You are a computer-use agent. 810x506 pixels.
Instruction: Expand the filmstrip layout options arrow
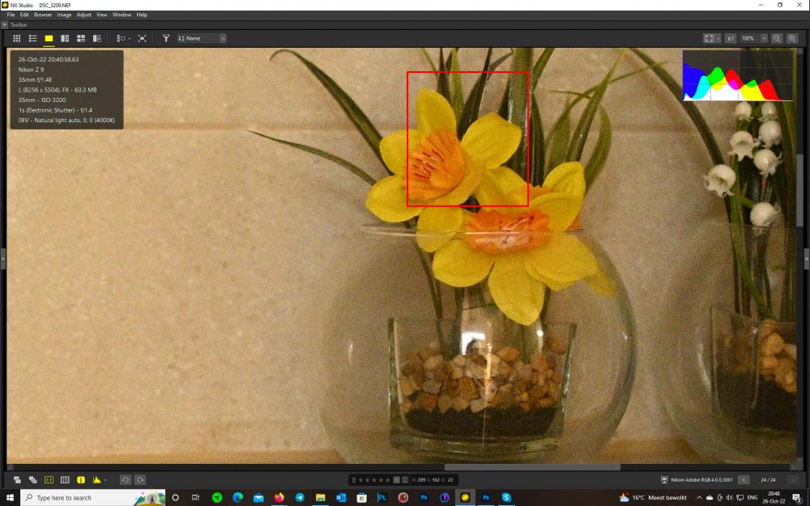[x=129, y=38]
